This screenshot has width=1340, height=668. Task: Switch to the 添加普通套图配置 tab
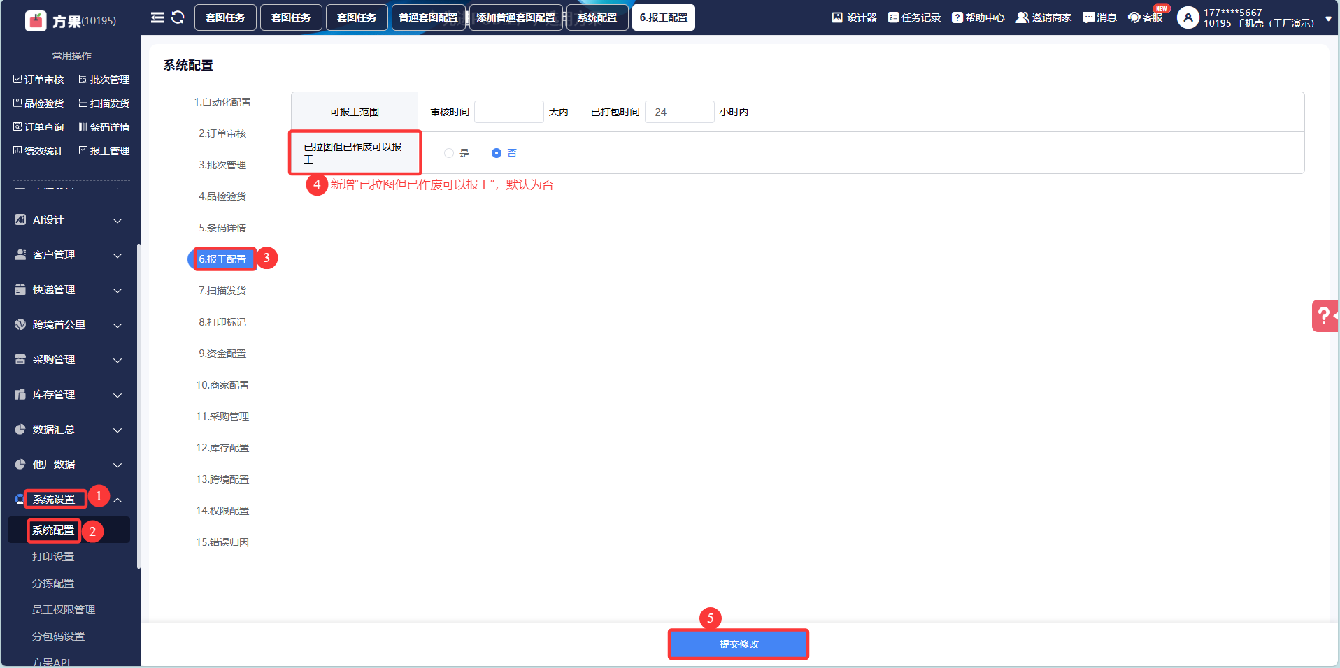pyautogui.click(x=516, y=17)
